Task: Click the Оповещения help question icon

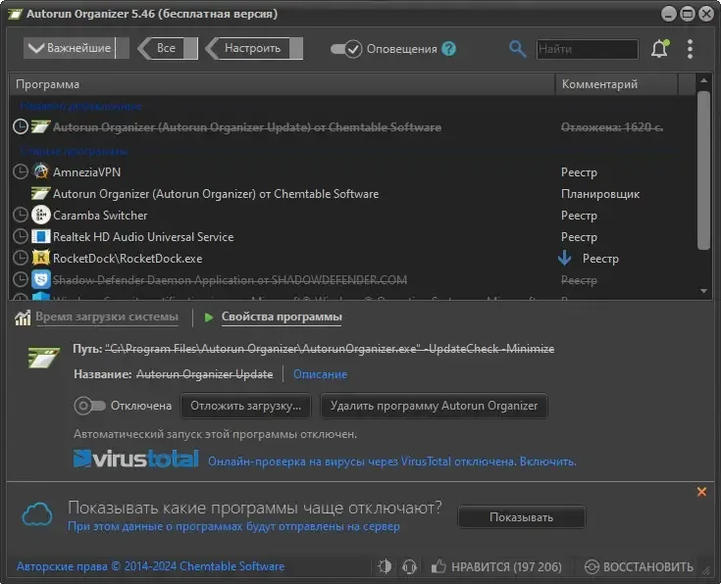Action: click(449, 49)
